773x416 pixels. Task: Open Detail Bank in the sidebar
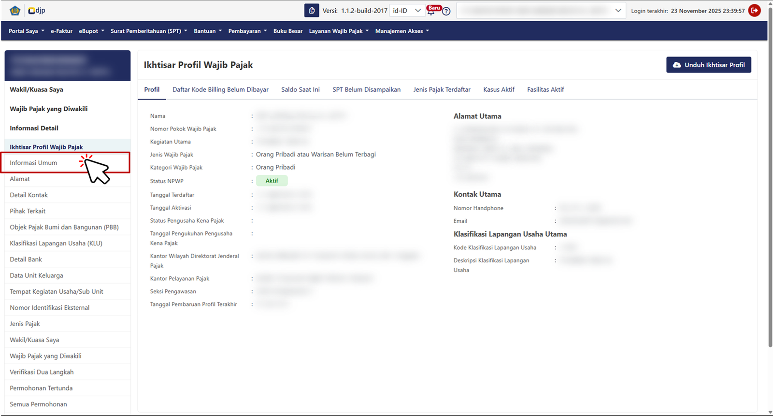[x=26, y=259]
